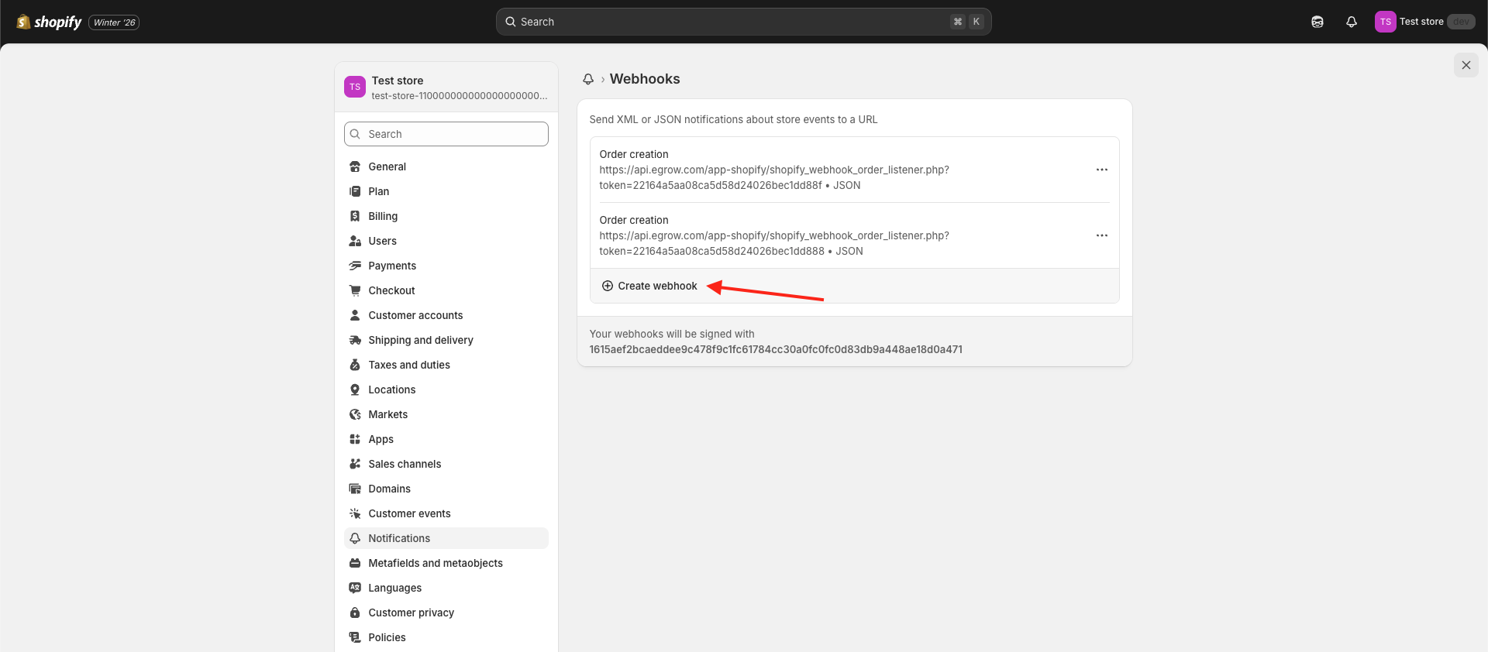The height and width of the screenshot is (652, 1488).
Task: Click the Customer privacy lock icon
Action: coord(355,613)
